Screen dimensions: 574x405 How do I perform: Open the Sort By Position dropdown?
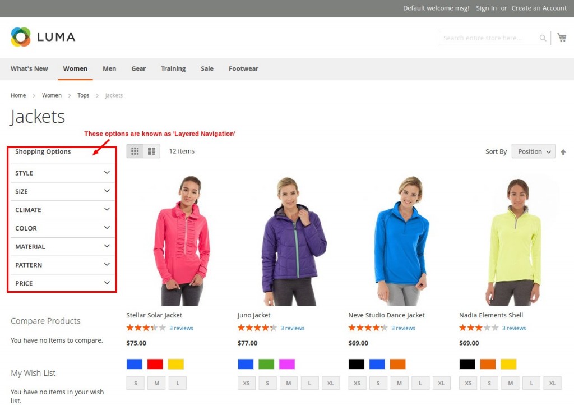point(533,151)
